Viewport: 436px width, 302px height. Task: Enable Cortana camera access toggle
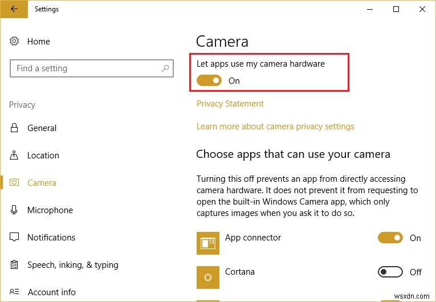point(390,272)
